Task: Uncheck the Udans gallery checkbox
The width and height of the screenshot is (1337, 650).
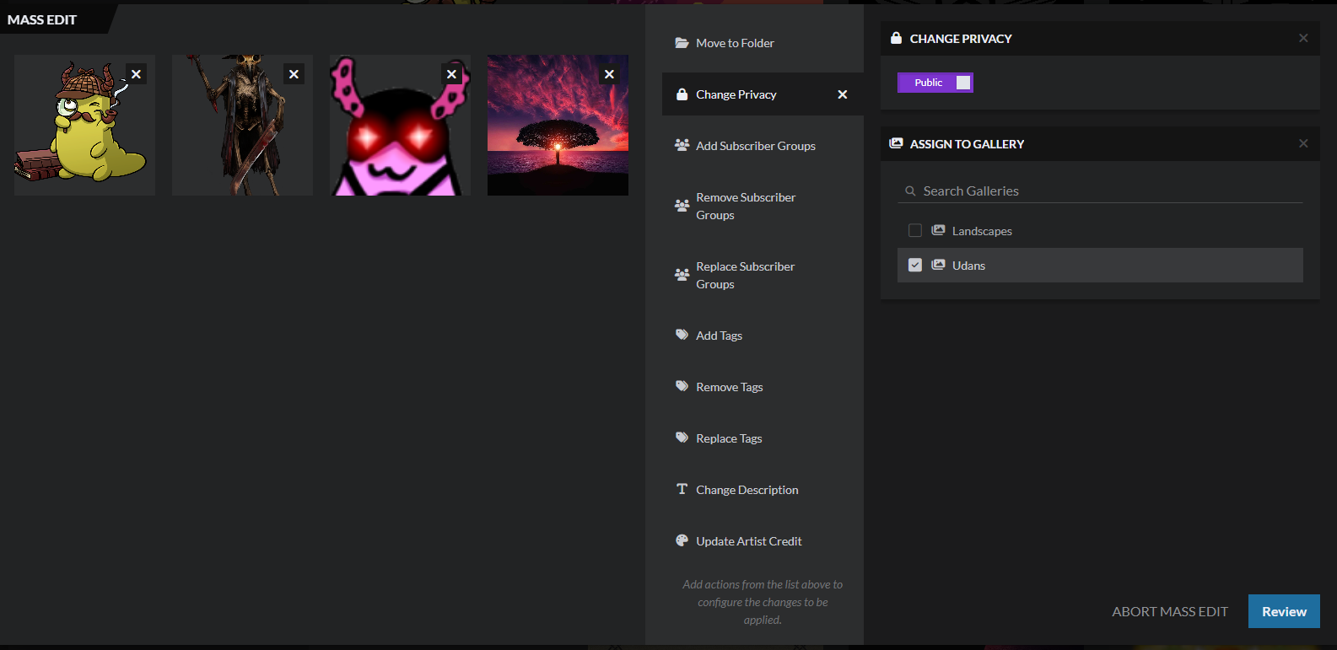Action: 914,265
